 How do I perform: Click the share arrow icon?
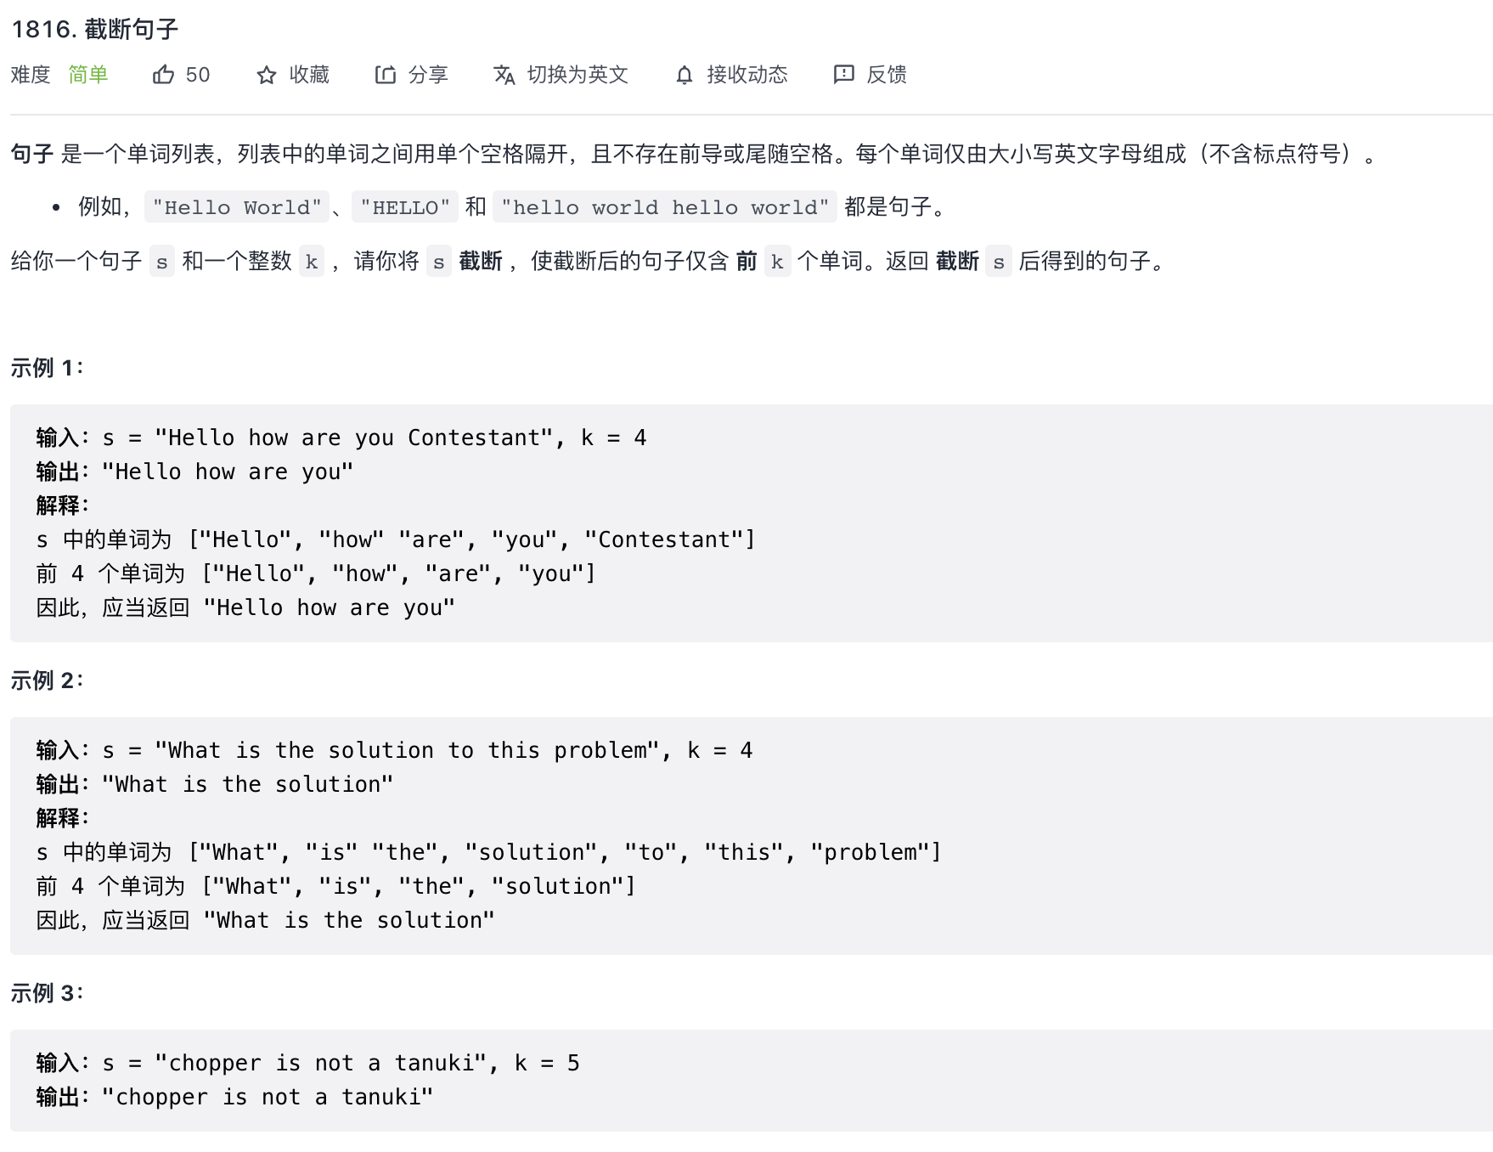coord(386,75)
